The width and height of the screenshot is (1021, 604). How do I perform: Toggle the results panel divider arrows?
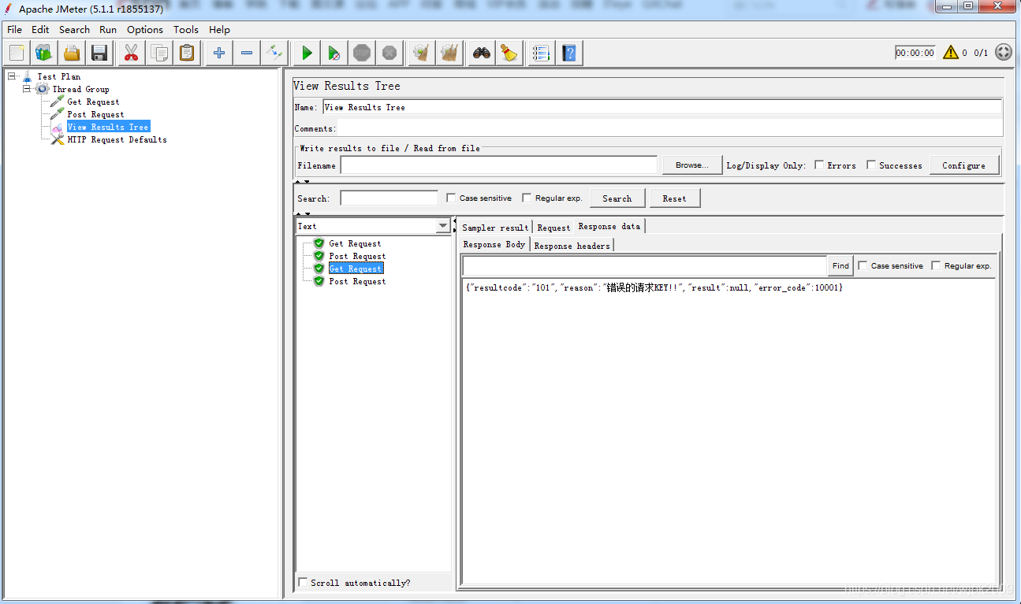click(x=302, y=213)
